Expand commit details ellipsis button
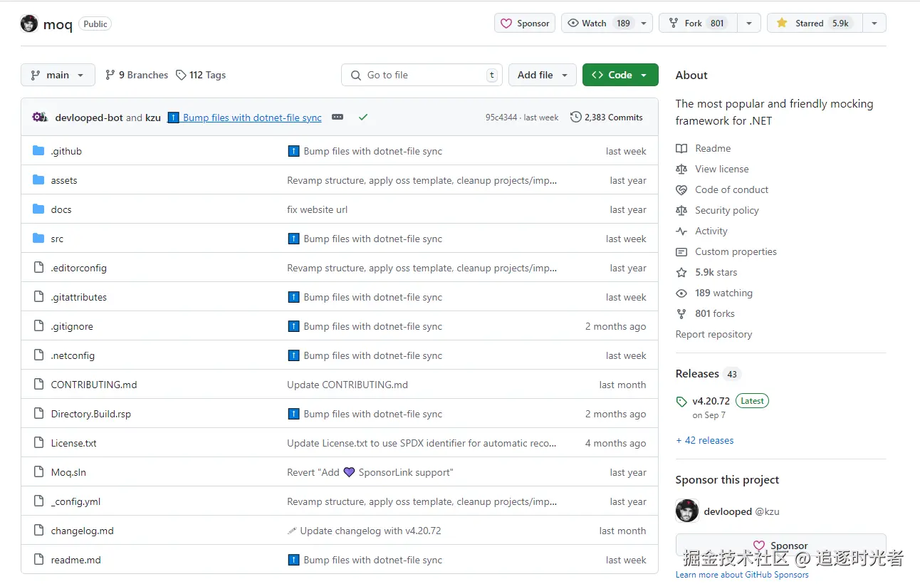920x584 pixels. (x=338, y=117)
